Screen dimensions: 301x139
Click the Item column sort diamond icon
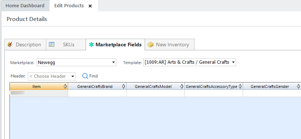click(x=65, y=87)
